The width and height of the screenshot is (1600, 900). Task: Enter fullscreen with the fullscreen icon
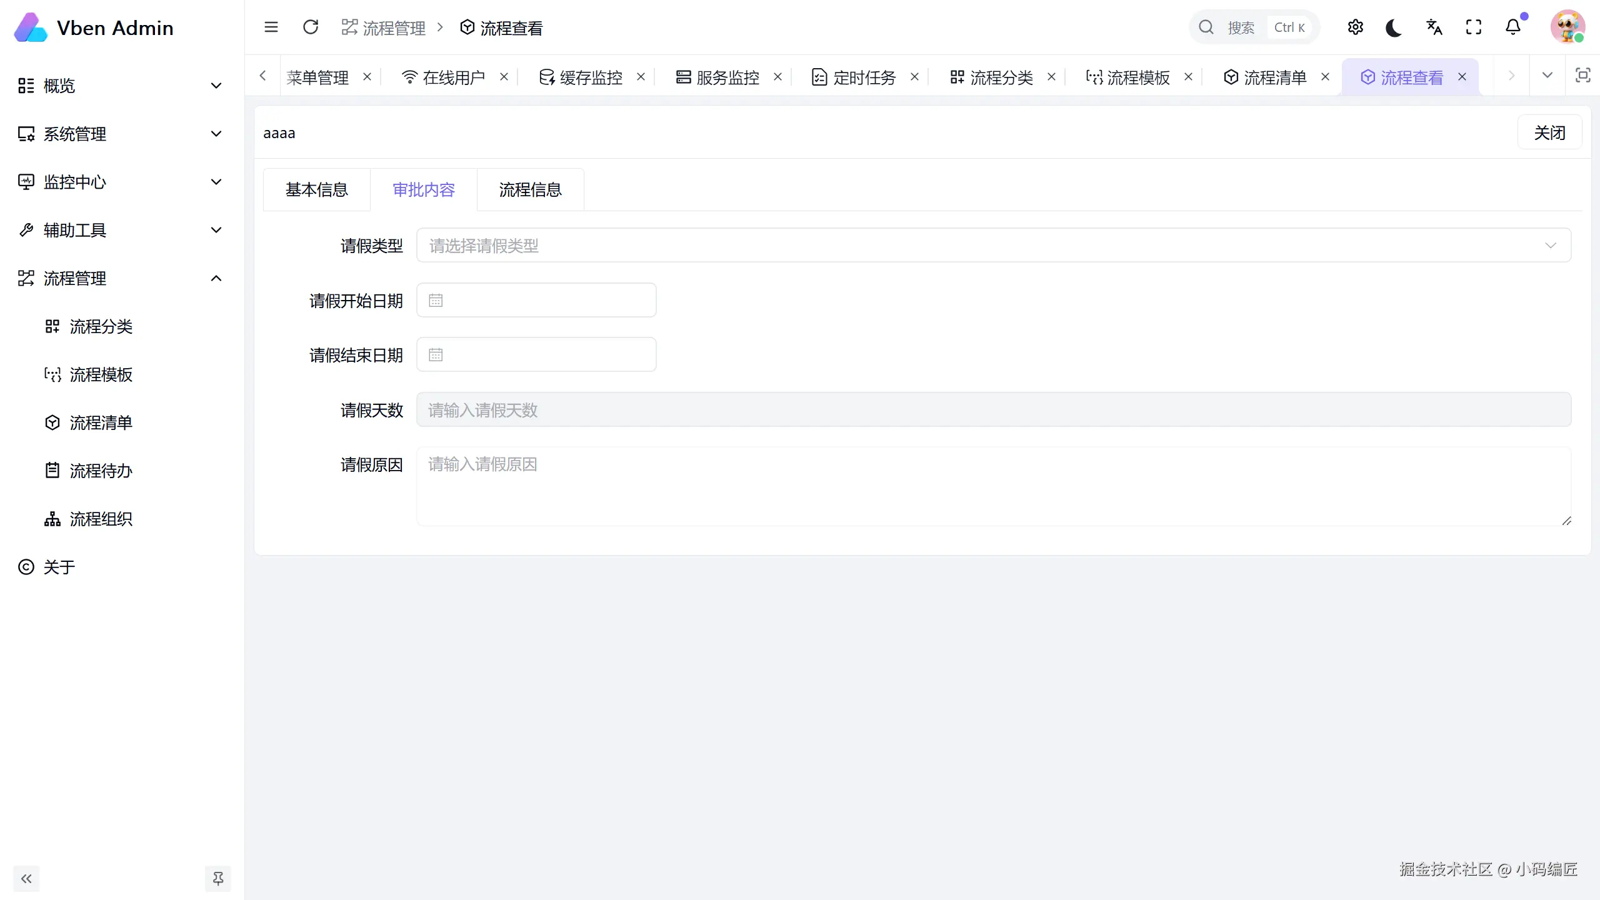pos(1473,27)
